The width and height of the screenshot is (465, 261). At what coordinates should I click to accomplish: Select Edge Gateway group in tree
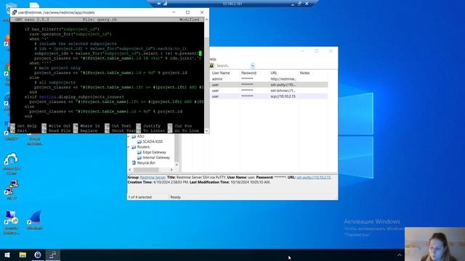pyautogui.click(x=154, y=152)
